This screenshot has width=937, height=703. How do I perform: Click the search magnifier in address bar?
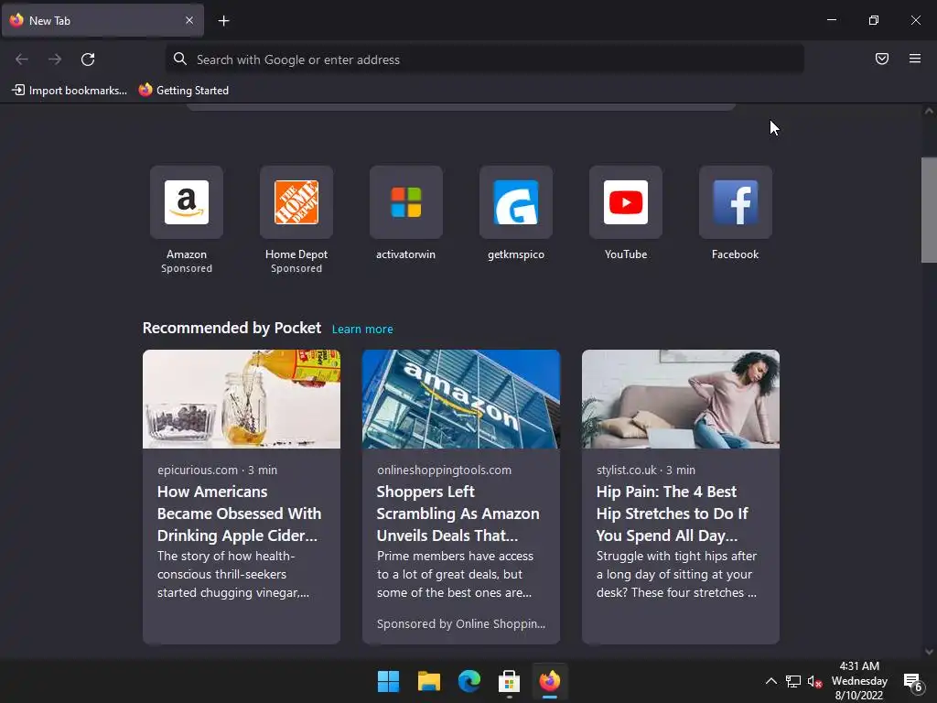click(180, 59)
